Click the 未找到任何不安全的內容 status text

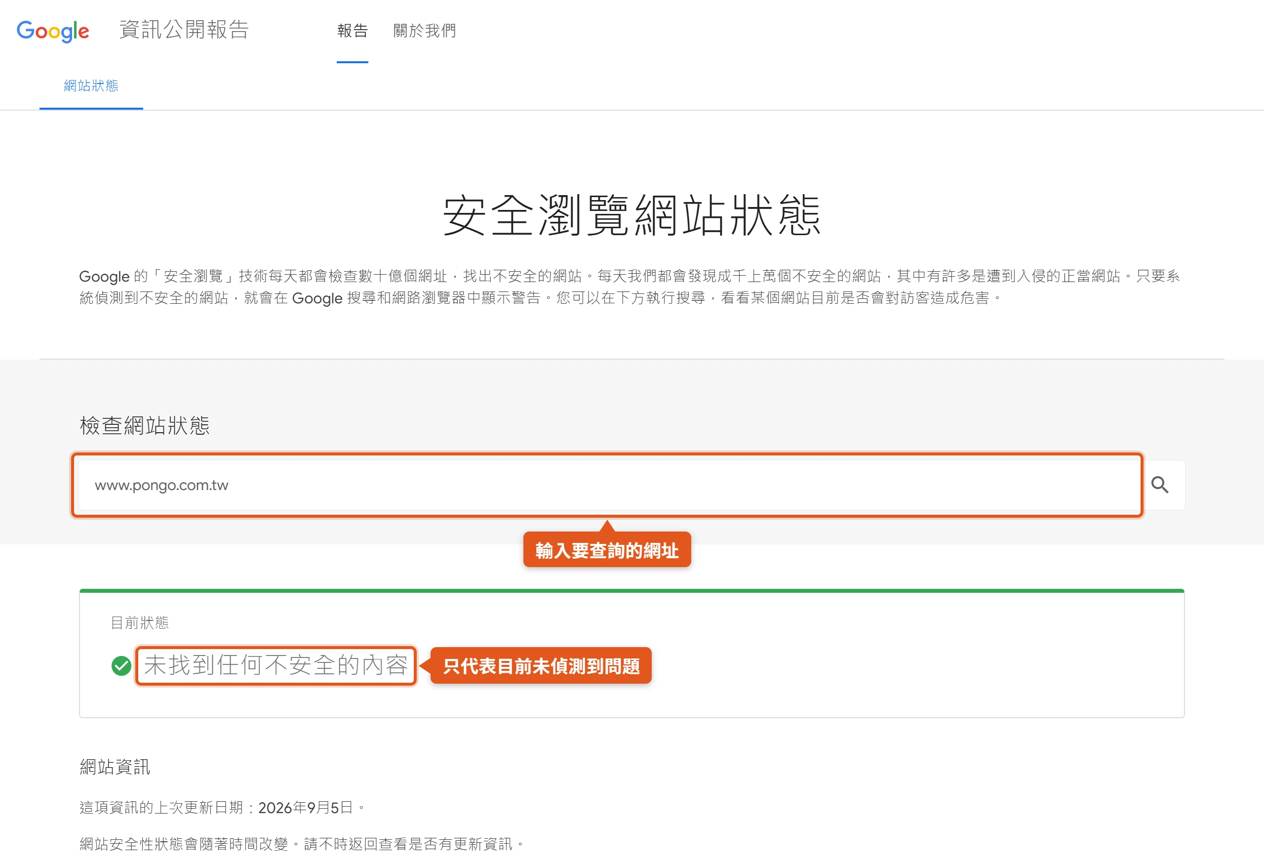[276, 665]
